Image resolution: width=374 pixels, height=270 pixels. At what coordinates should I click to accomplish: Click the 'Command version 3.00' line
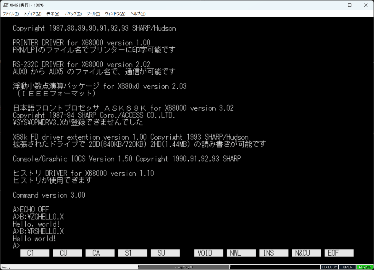point(49,195)
